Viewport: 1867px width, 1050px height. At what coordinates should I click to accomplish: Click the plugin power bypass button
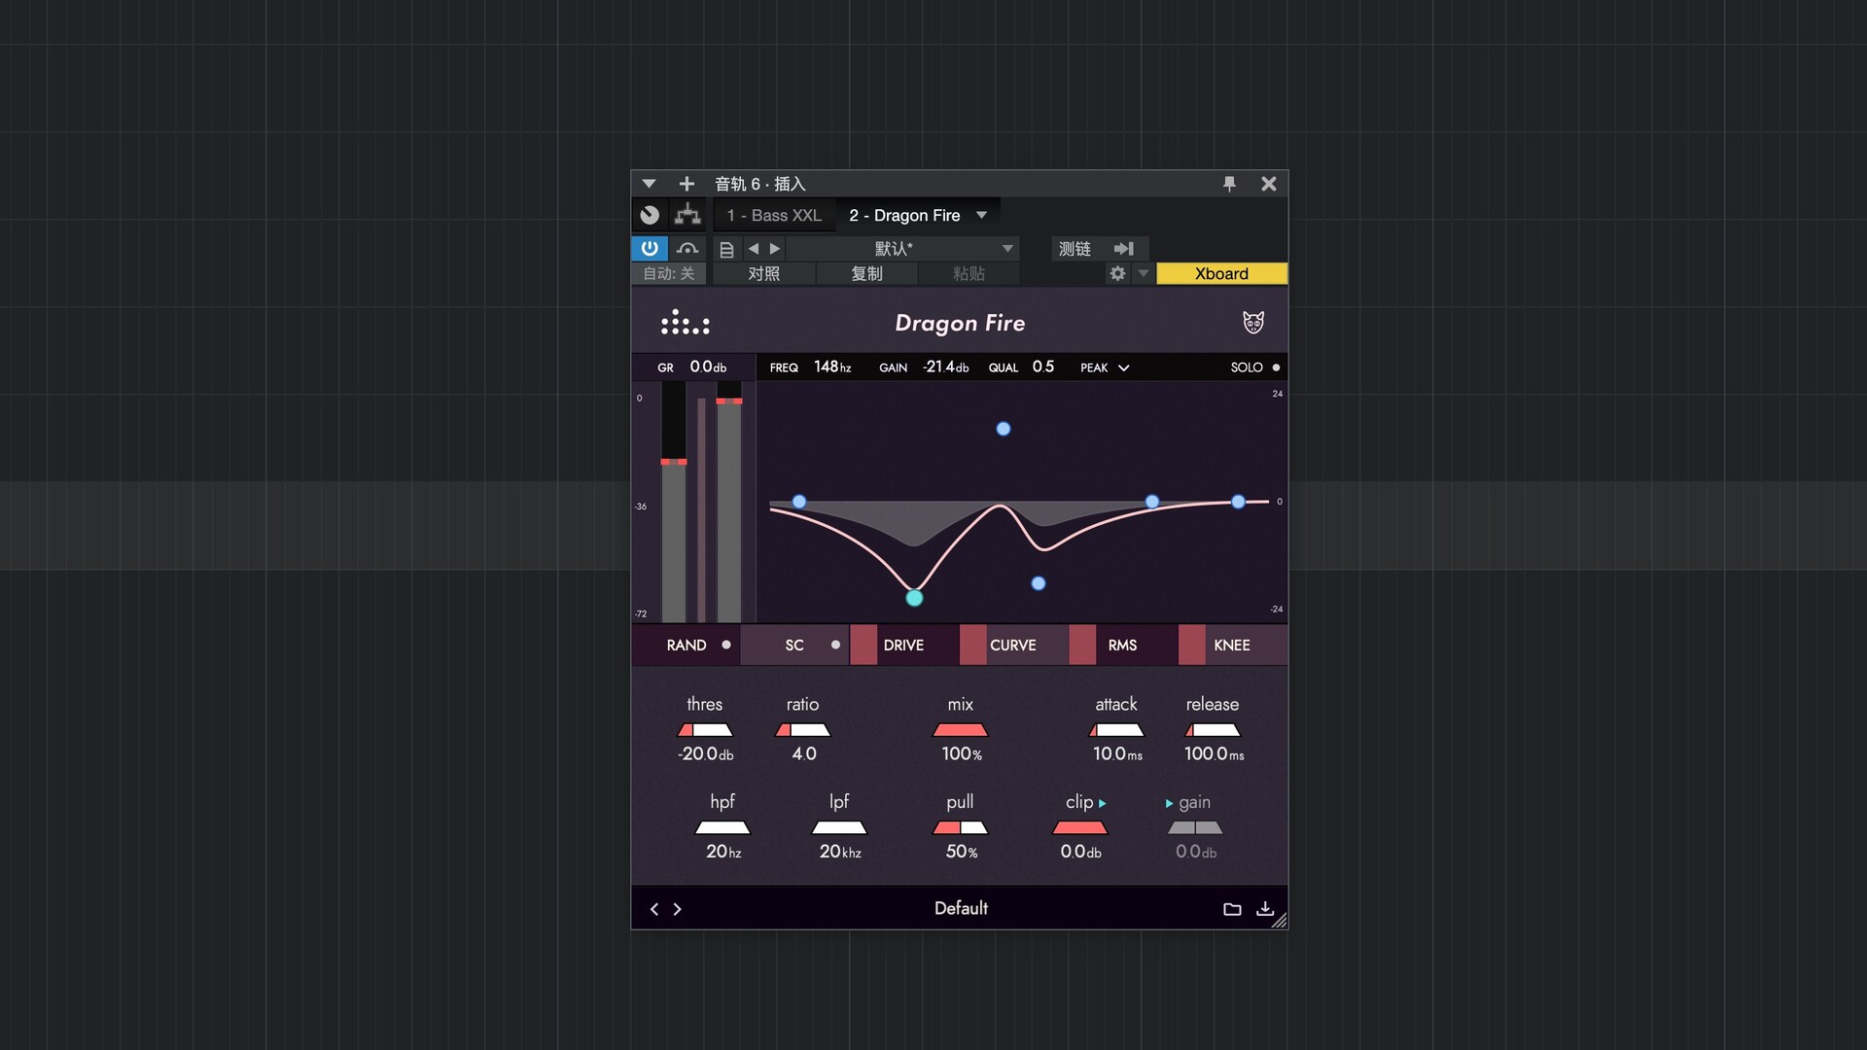[649, 249]
